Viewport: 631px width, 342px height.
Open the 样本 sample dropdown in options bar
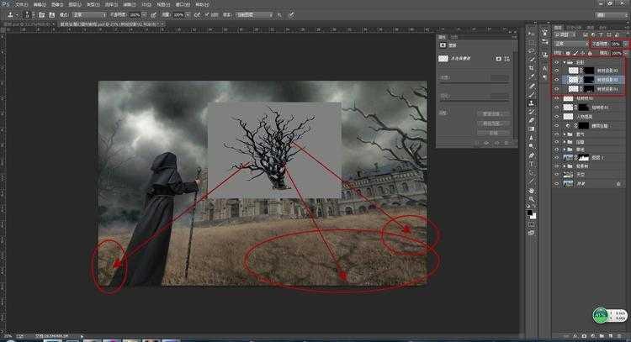pyautogui.click(x=248, y=15)
